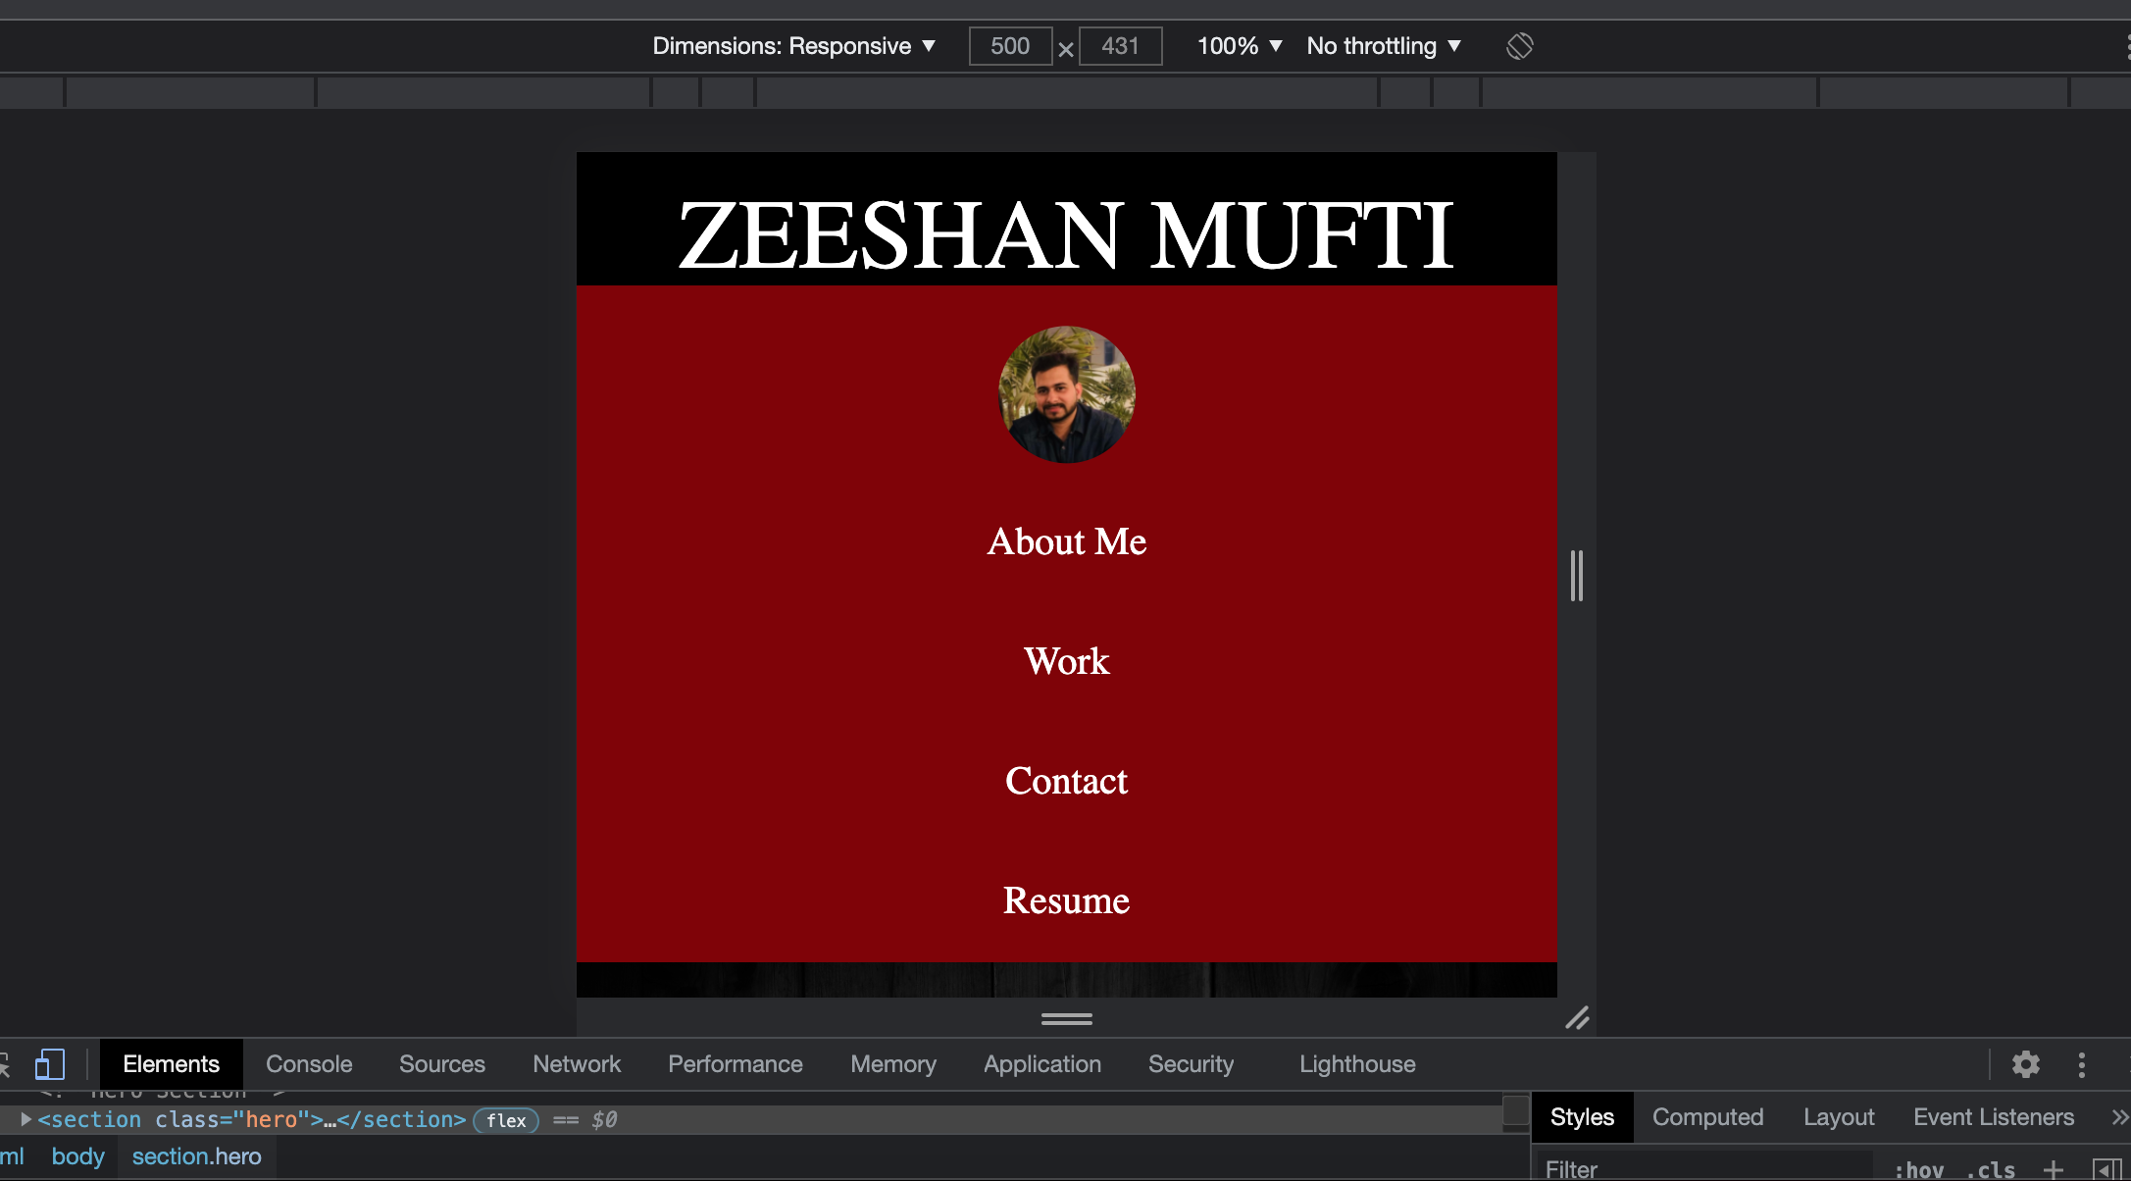2131x1181 pixels.
Task: Open the DevTools three-dot menu
Action: click(2082, 1064)
